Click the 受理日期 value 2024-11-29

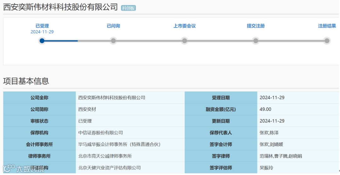pos(272,98)
